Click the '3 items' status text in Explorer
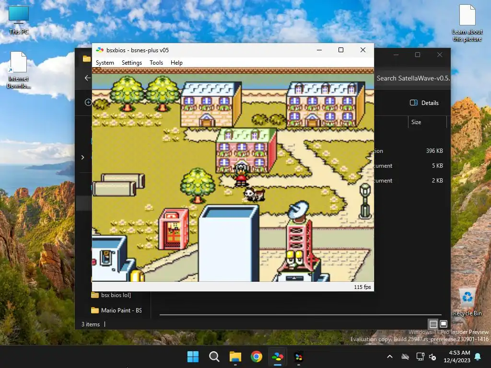The image size is (491, 368). tap(91, 324)
